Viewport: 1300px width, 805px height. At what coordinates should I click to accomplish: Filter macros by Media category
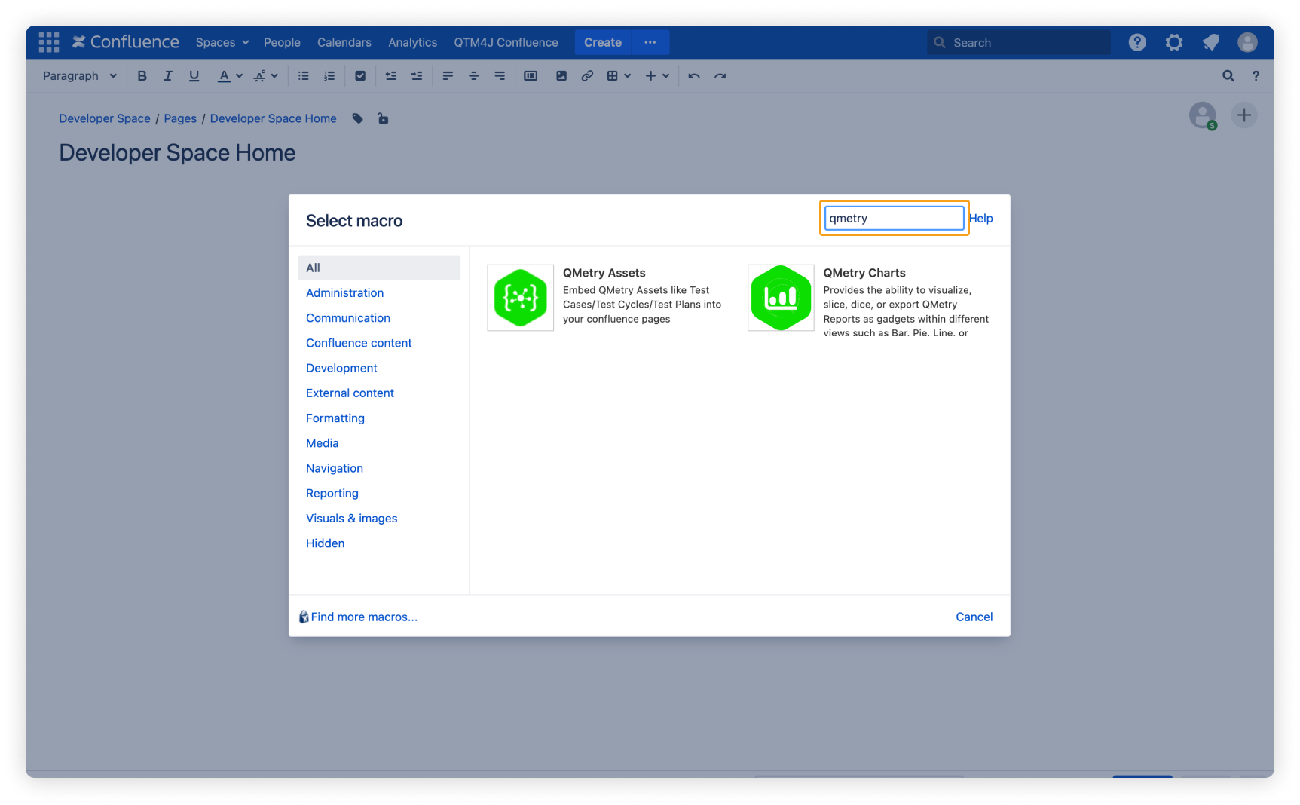point(323,443)
